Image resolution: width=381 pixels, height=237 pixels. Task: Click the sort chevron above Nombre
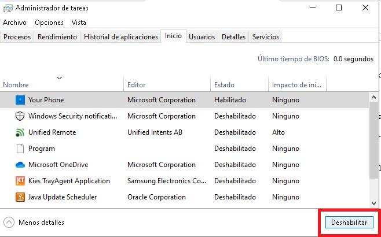(59, 78)
